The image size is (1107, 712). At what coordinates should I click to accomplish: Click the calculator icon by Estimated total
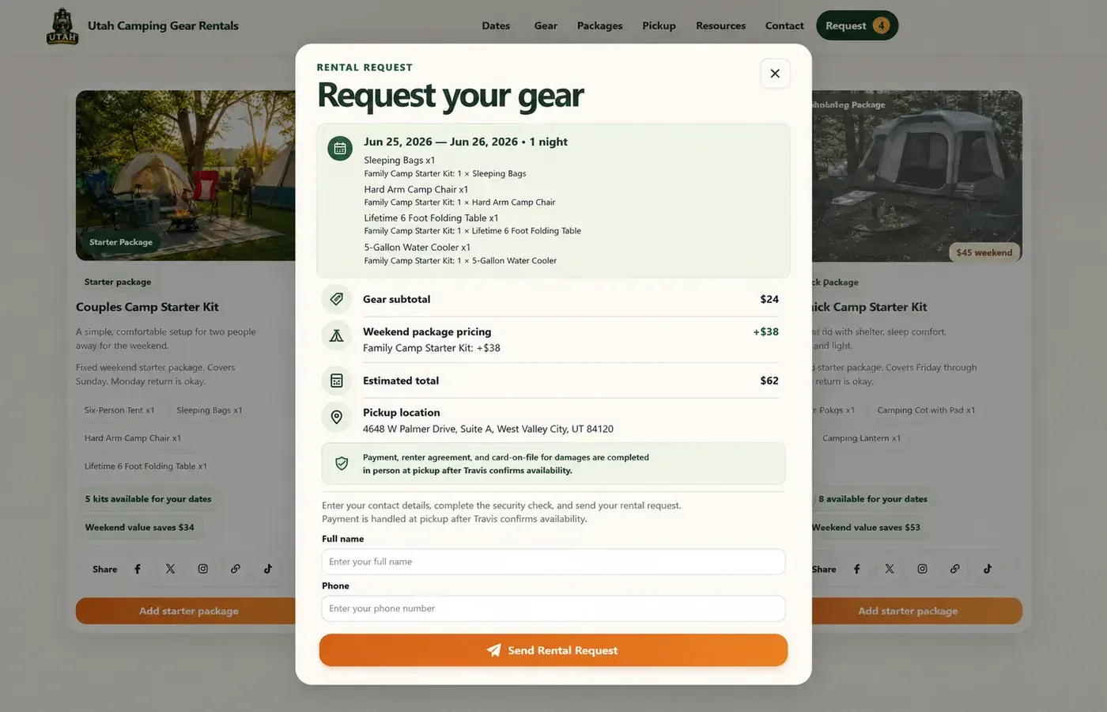click(337, 381)
